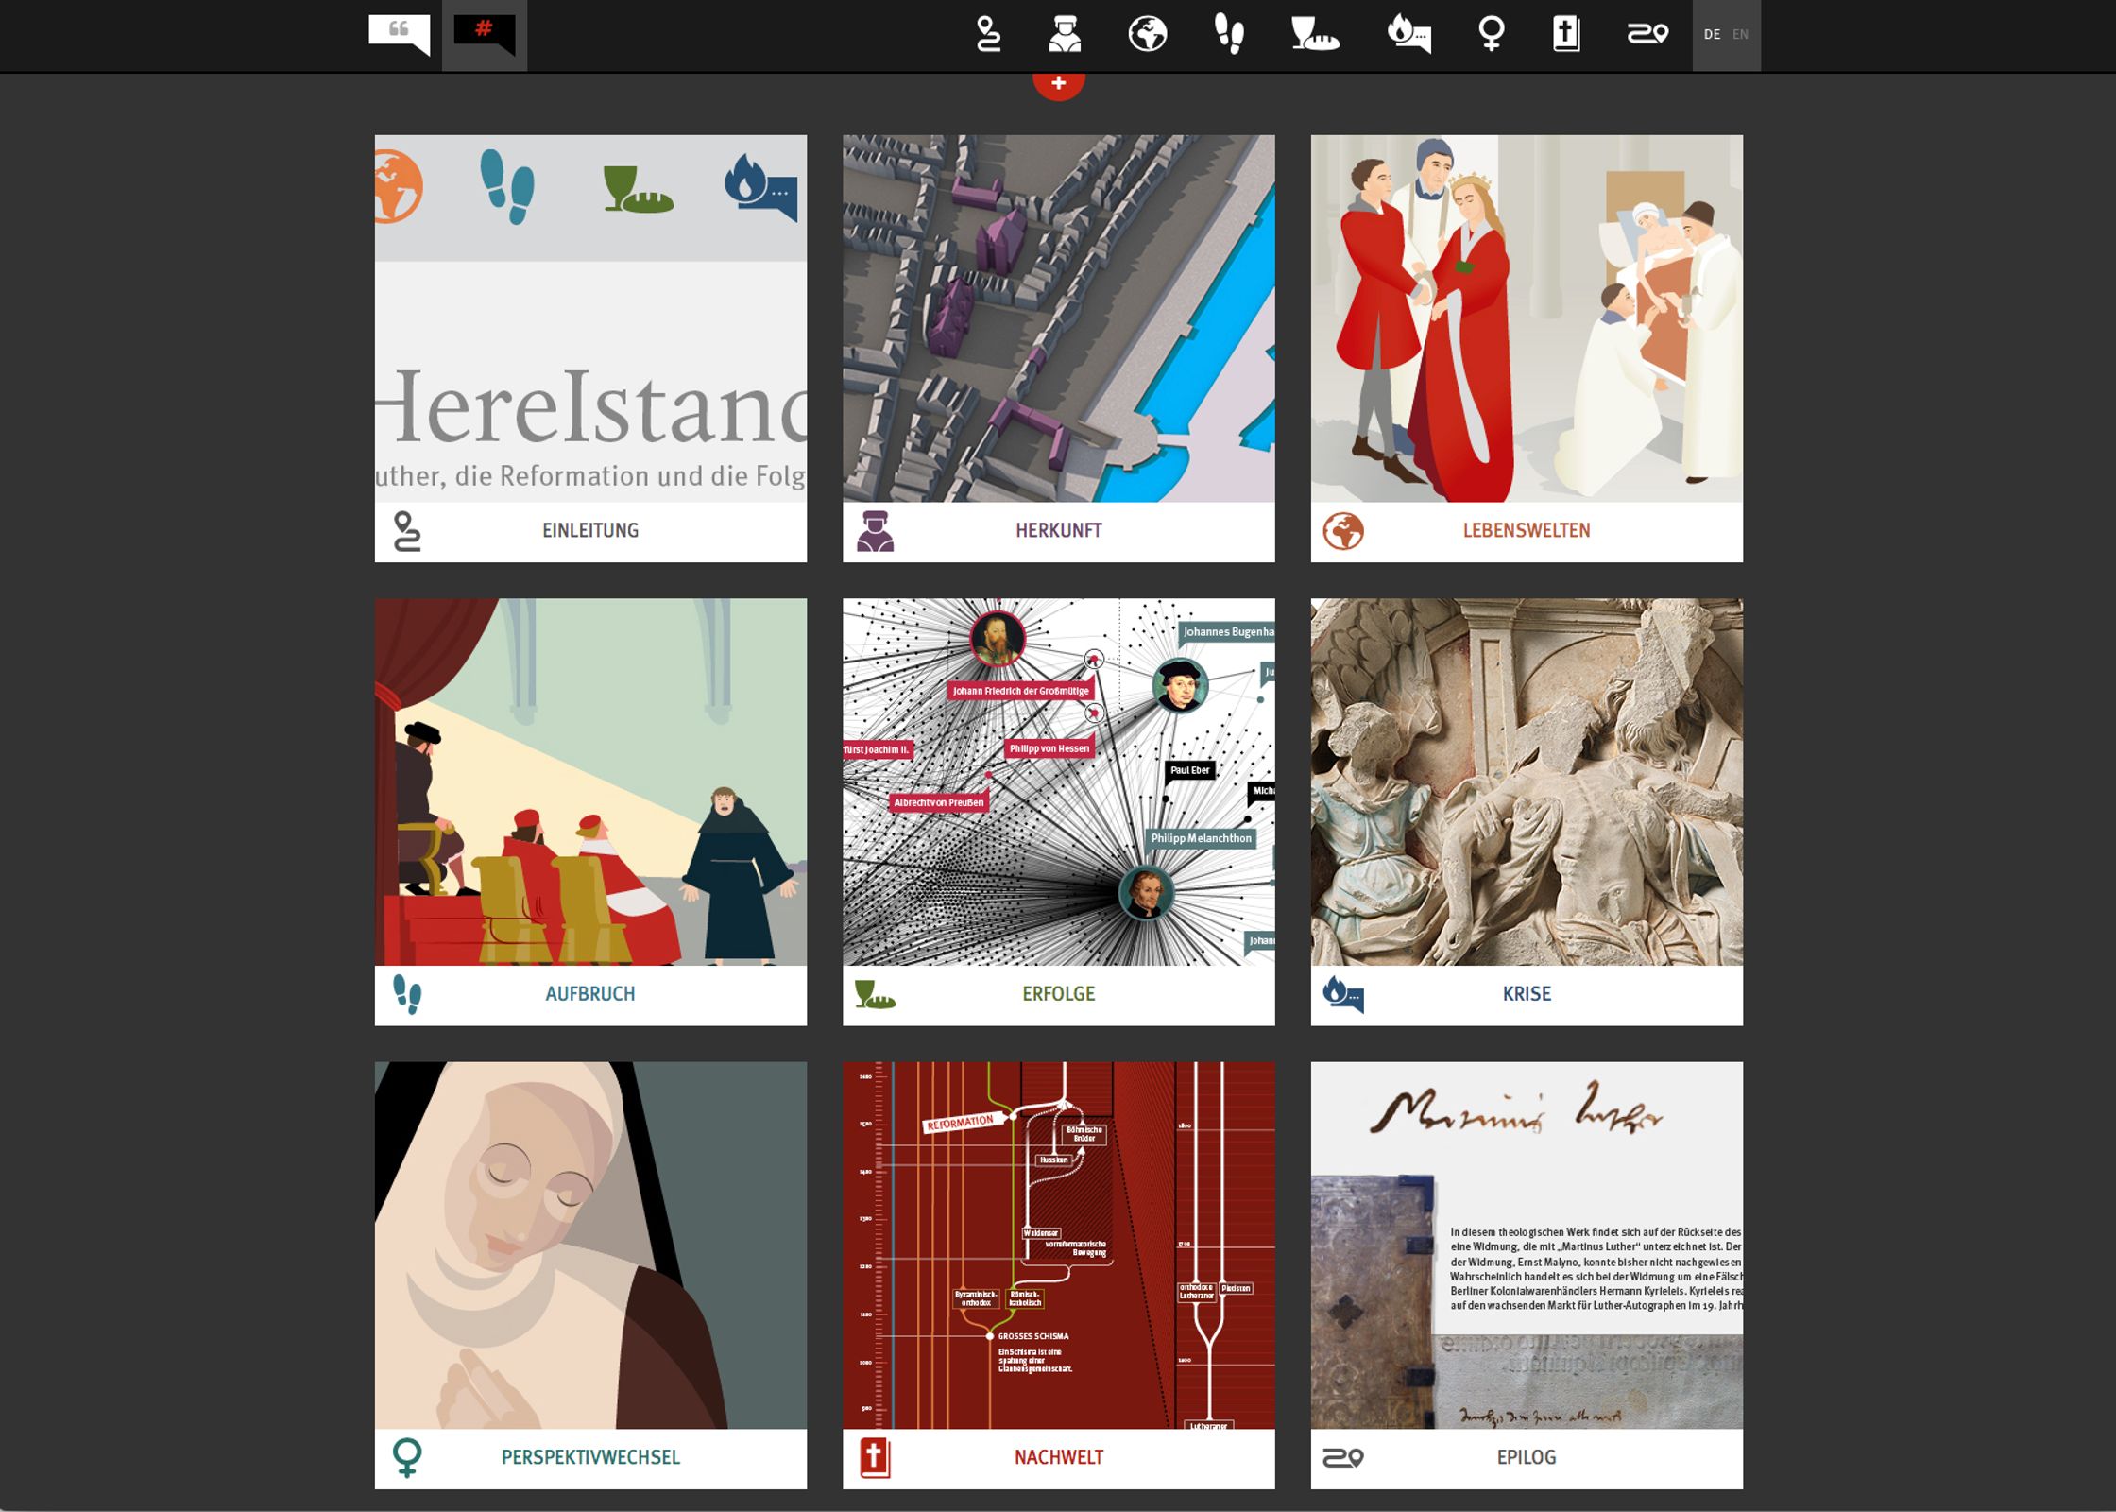Image resolution: width=2116 pixels, height=1512 pixels.
Task: Open the flame speech Krise nav icon
Action: (x=1408, y=34)
